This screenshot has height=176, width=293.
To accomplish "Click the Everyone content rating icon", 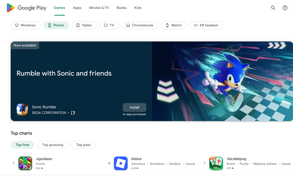I will tap(73, 113).
